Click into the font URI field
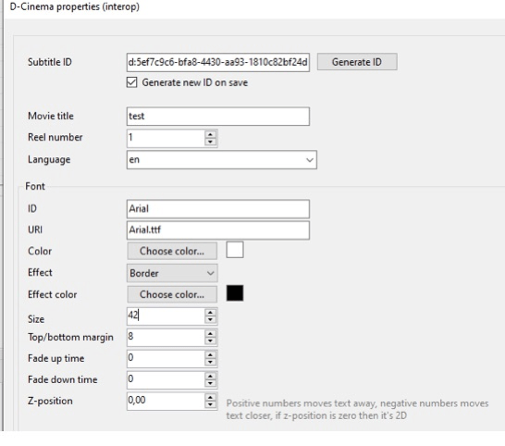Screen dimensions: 505x446 [x=218, y=230]
